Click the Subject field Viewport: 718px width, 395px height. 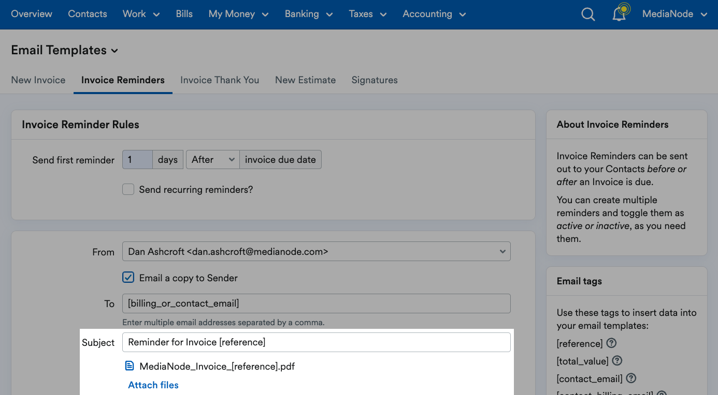(x=317, y=342)
